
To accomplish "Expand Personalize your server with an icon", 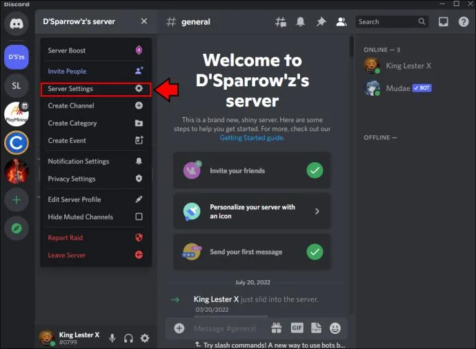I will click(252, 211).
